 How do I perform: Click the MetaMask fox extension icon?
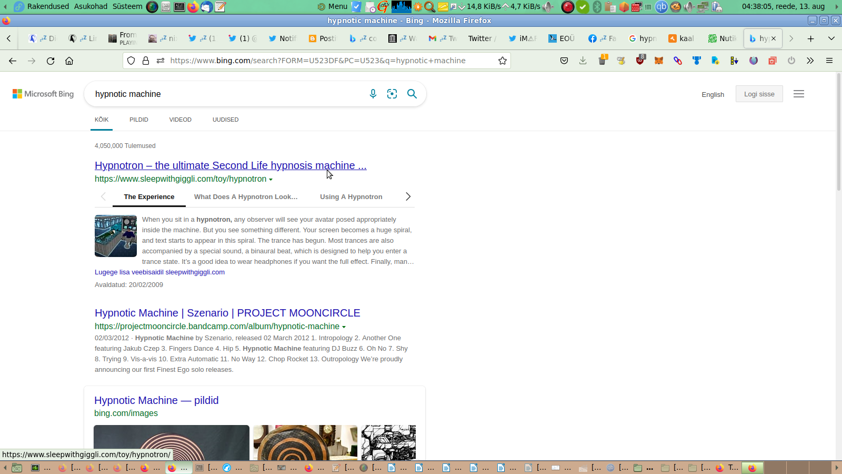coord(659,61)
